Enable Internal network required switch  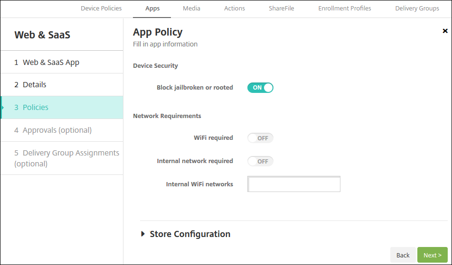260,161
